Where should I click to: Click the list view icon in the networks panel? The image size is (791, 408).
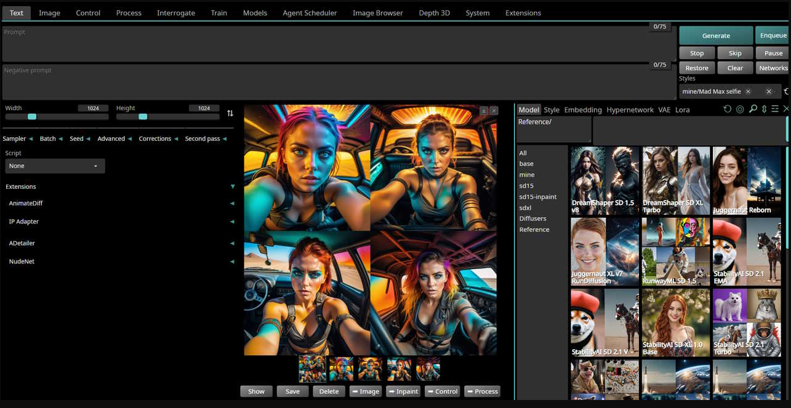point(774,109)
